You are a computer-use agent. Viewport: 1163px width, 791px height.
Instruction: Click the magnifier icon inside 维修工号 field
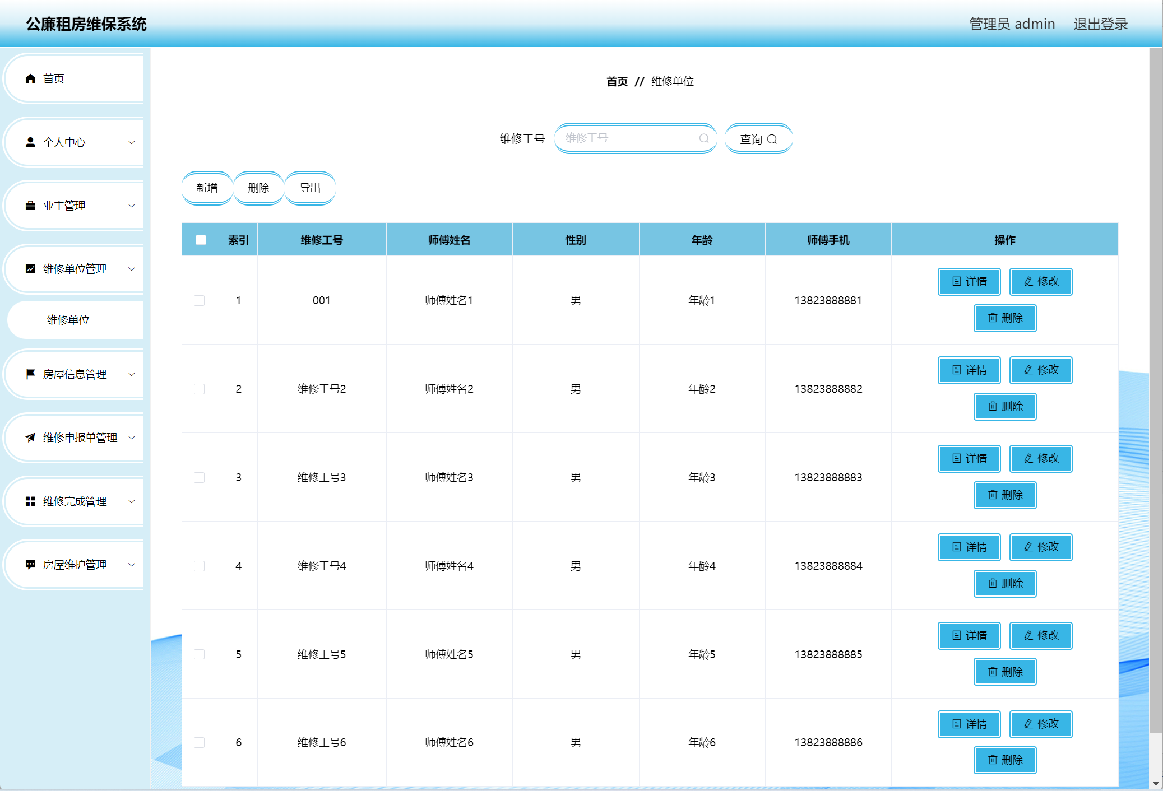704,138
